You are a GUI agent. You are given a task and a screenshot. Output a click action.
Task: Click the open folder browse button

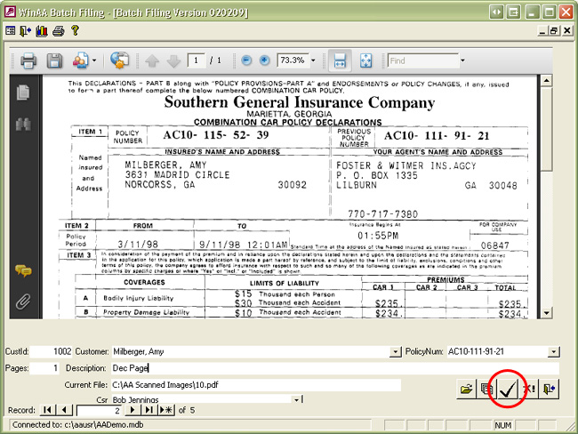pyautogui.click(x=466, y=389)
